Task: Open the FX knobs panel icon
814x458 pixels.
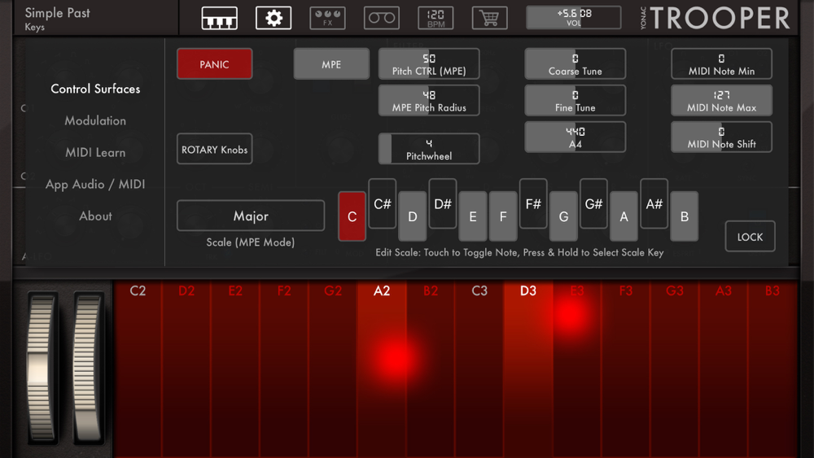Action: click(x=327, y=18)
